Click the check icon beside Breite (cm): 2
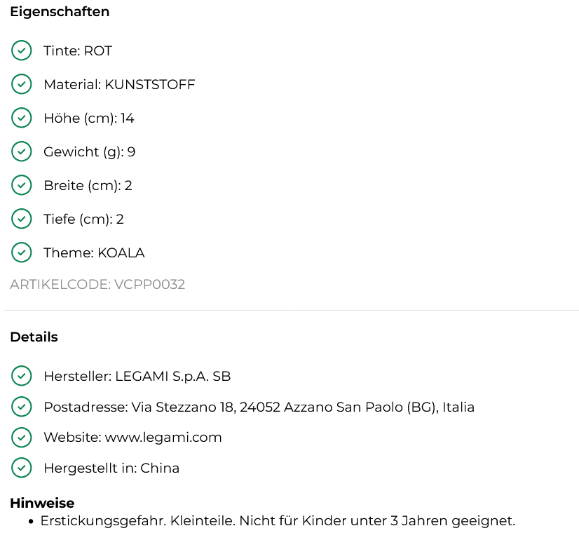The height and width of the screenshot is (540, 579). point(22,184)
